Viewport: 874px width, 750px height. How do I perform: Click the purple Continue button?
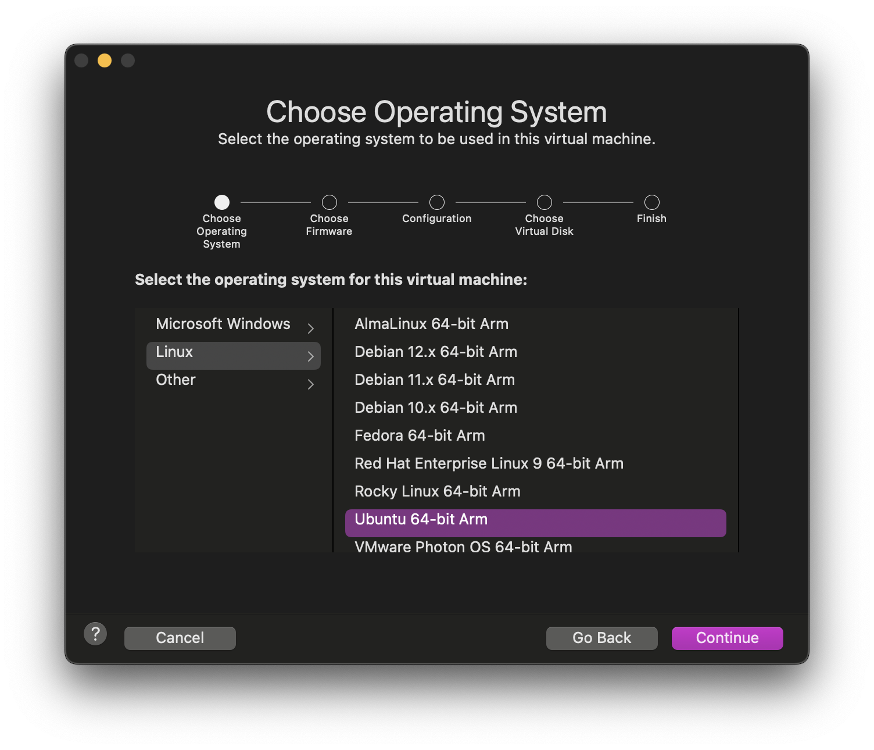click(x=728, y=638)
